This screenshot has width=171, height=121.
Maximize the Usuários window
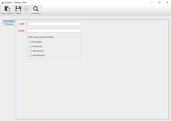(159, 2)
